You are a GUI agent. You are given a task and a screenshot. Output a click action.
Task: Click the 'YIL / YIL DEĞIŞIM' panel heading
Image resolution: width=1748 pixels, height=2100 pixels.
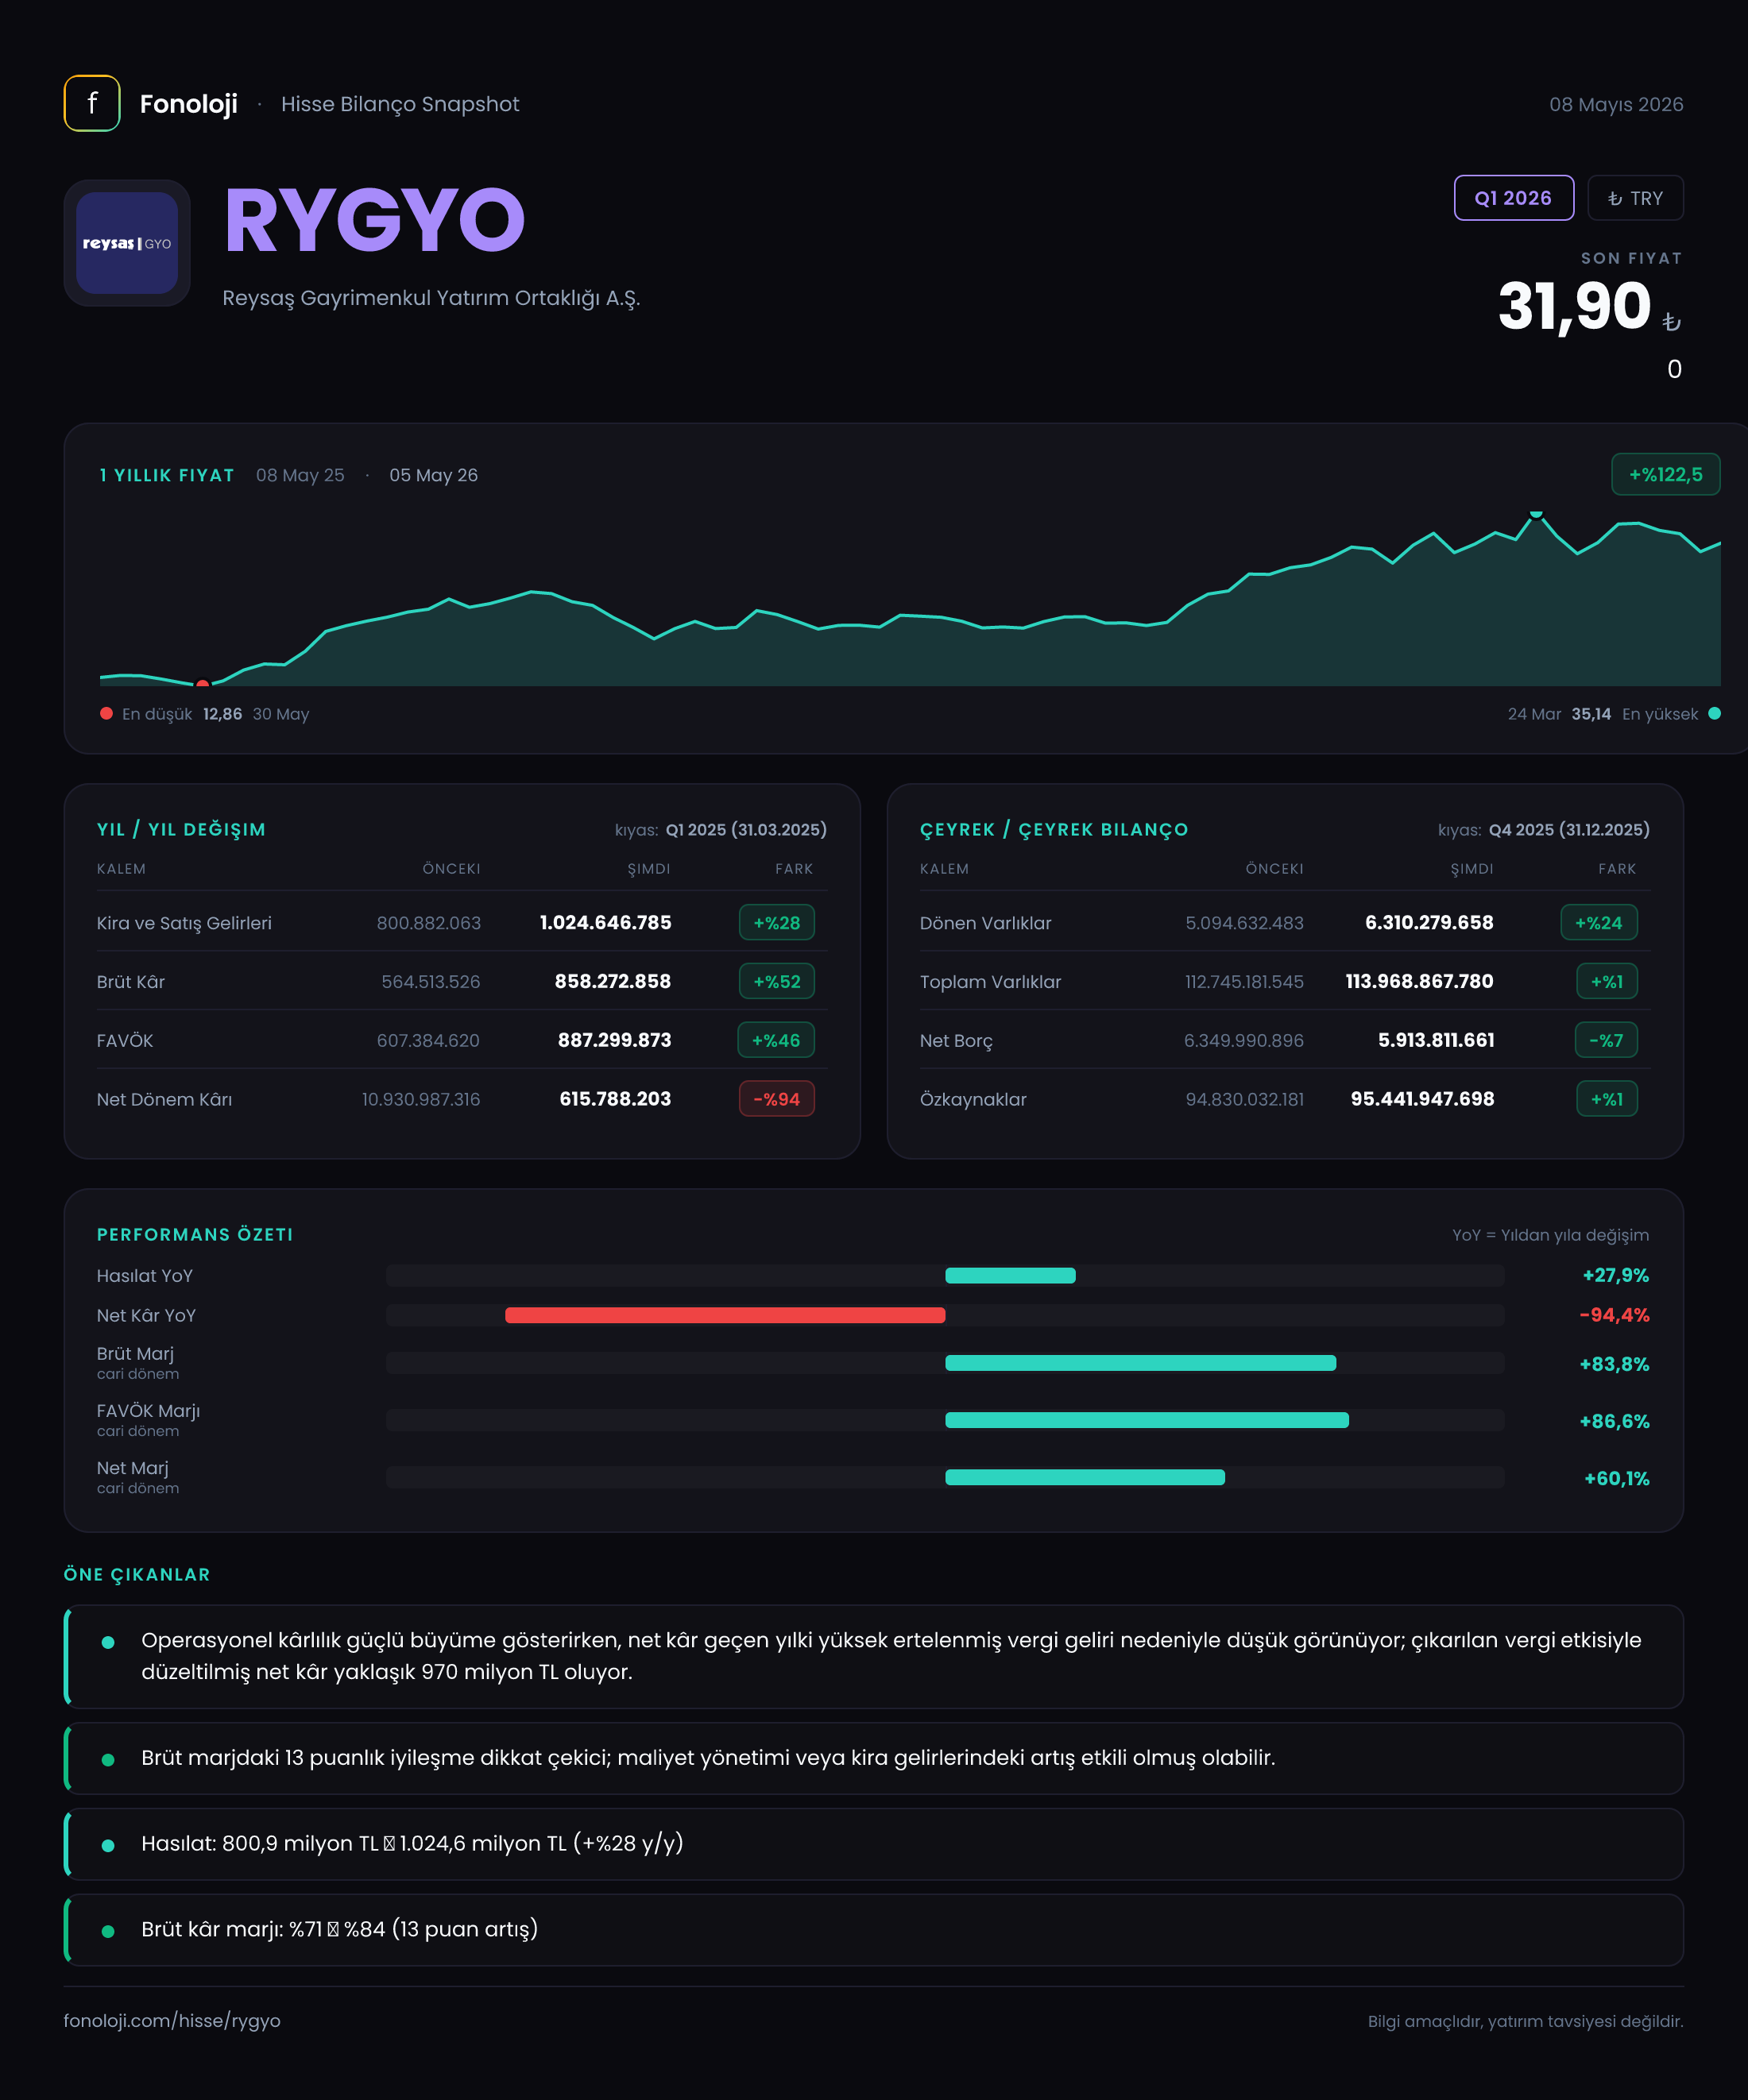[x=181, y=829]
